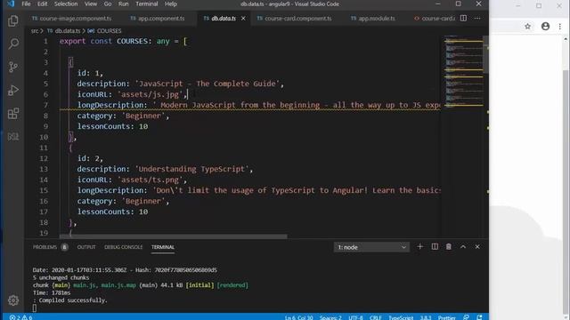The height and width of the screenshot is (320, 570).
Task: Change file encoding UTF-8
Action: [x=355, y=317]
